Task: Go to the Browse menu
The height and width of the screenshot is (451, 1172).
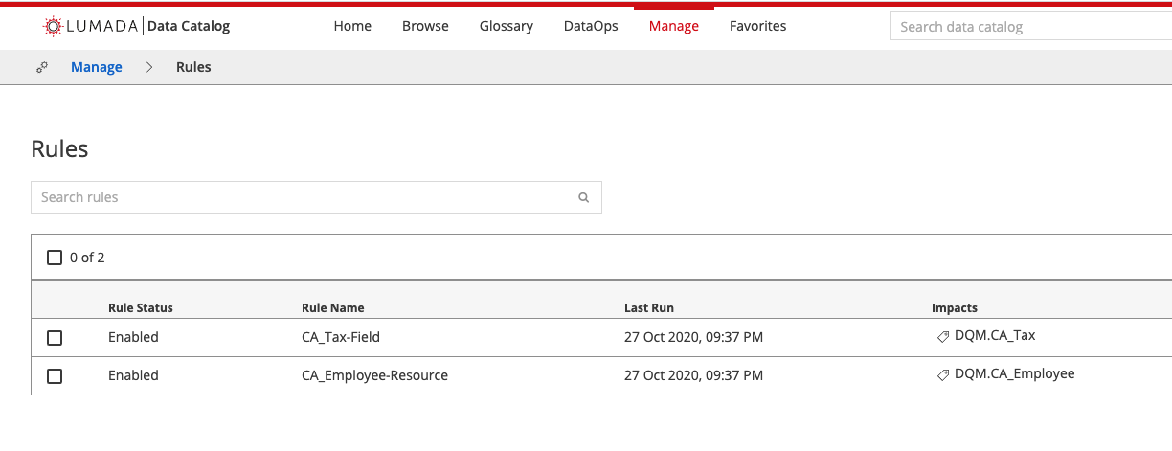Action: coord(425,26)
